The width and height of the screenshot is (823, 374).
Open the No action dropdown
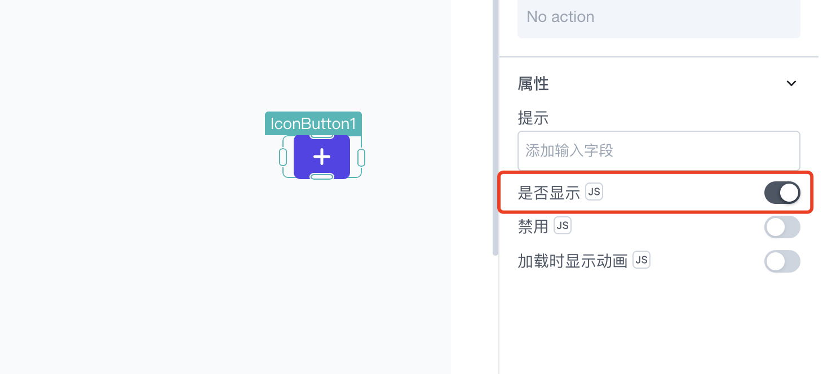pyautogui.click(x=658, y=18)
